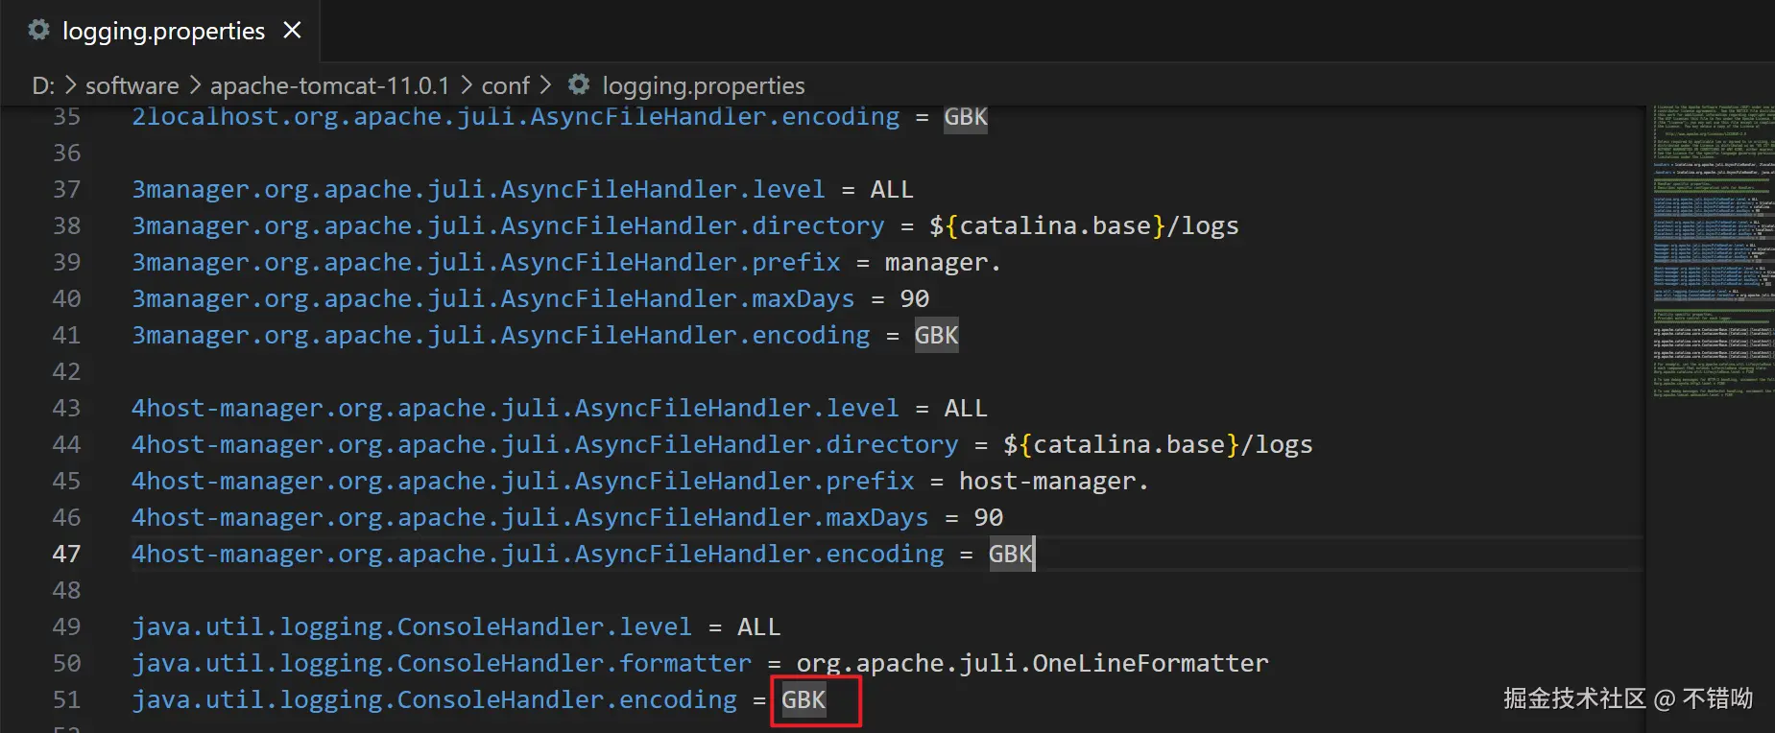Open the conf breadcrumb segment

pos(505,85)
